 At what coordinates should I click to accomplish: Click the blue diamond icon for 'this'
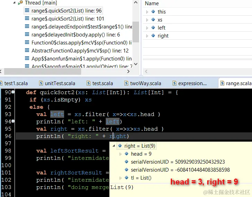[x=153, y=11]
